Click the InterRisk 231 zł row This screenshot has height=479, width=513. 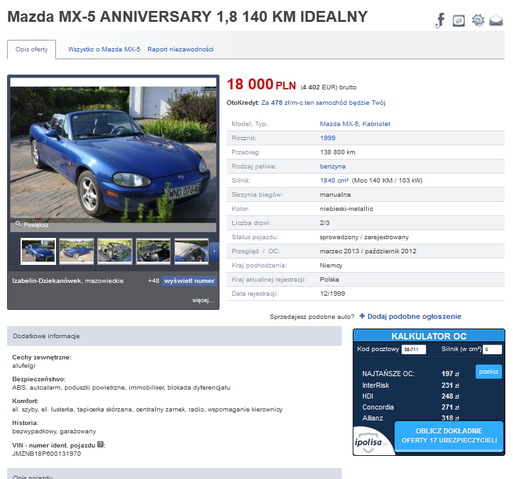pyautogui.click(x=411, y=385)
